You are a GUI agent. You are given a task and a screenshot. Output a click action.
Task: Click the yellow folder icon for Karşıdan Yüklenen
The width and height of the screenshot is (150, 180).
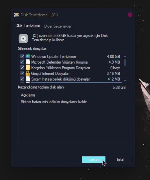[x=28, y=68]
